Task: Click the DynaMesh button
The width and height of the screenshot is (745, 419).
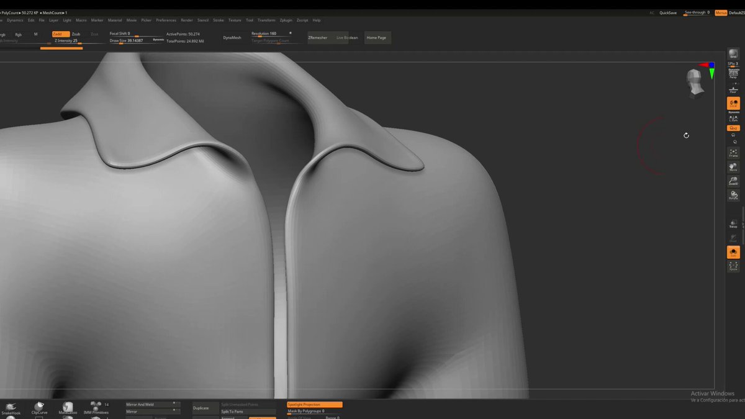Action: point(232,38)
